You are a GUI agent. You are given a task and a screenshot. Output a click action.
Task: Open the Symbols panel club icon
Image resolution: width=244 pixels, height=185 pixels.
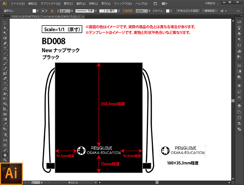tap(239, 33)
